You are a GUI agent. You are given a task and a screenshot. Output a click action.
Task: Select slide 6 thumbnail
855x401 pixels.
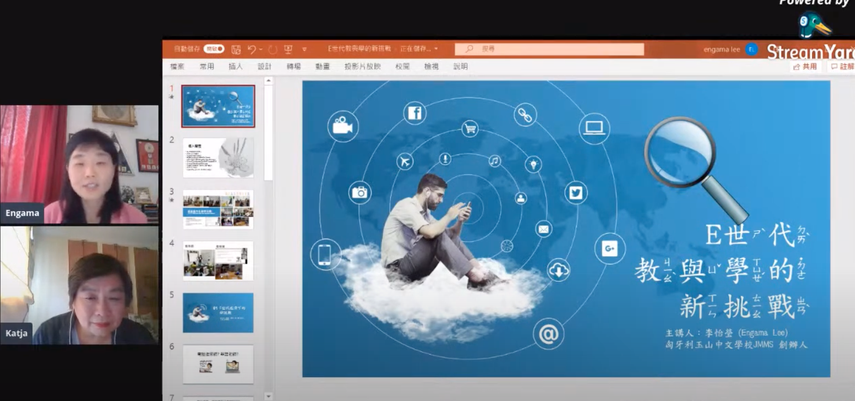coord(218,364)
